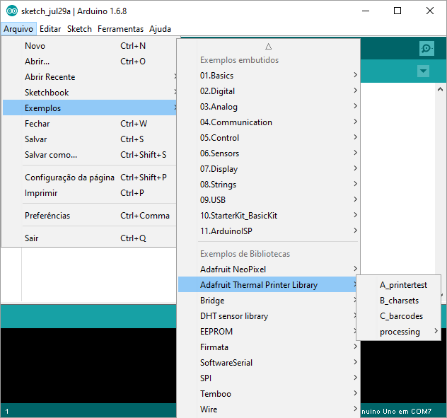Expand 05.Control examples submenu
This screenshot has width=447, height=418.
pos(269,138)
